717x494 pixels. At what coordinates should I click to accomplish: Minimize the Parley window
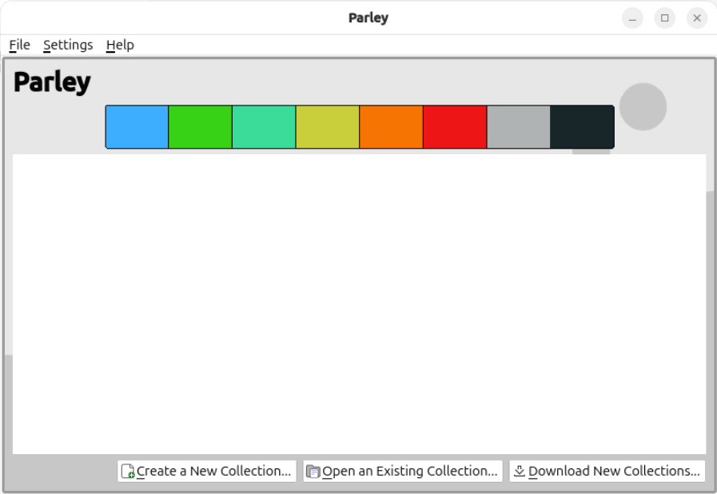tap(632, 18)
